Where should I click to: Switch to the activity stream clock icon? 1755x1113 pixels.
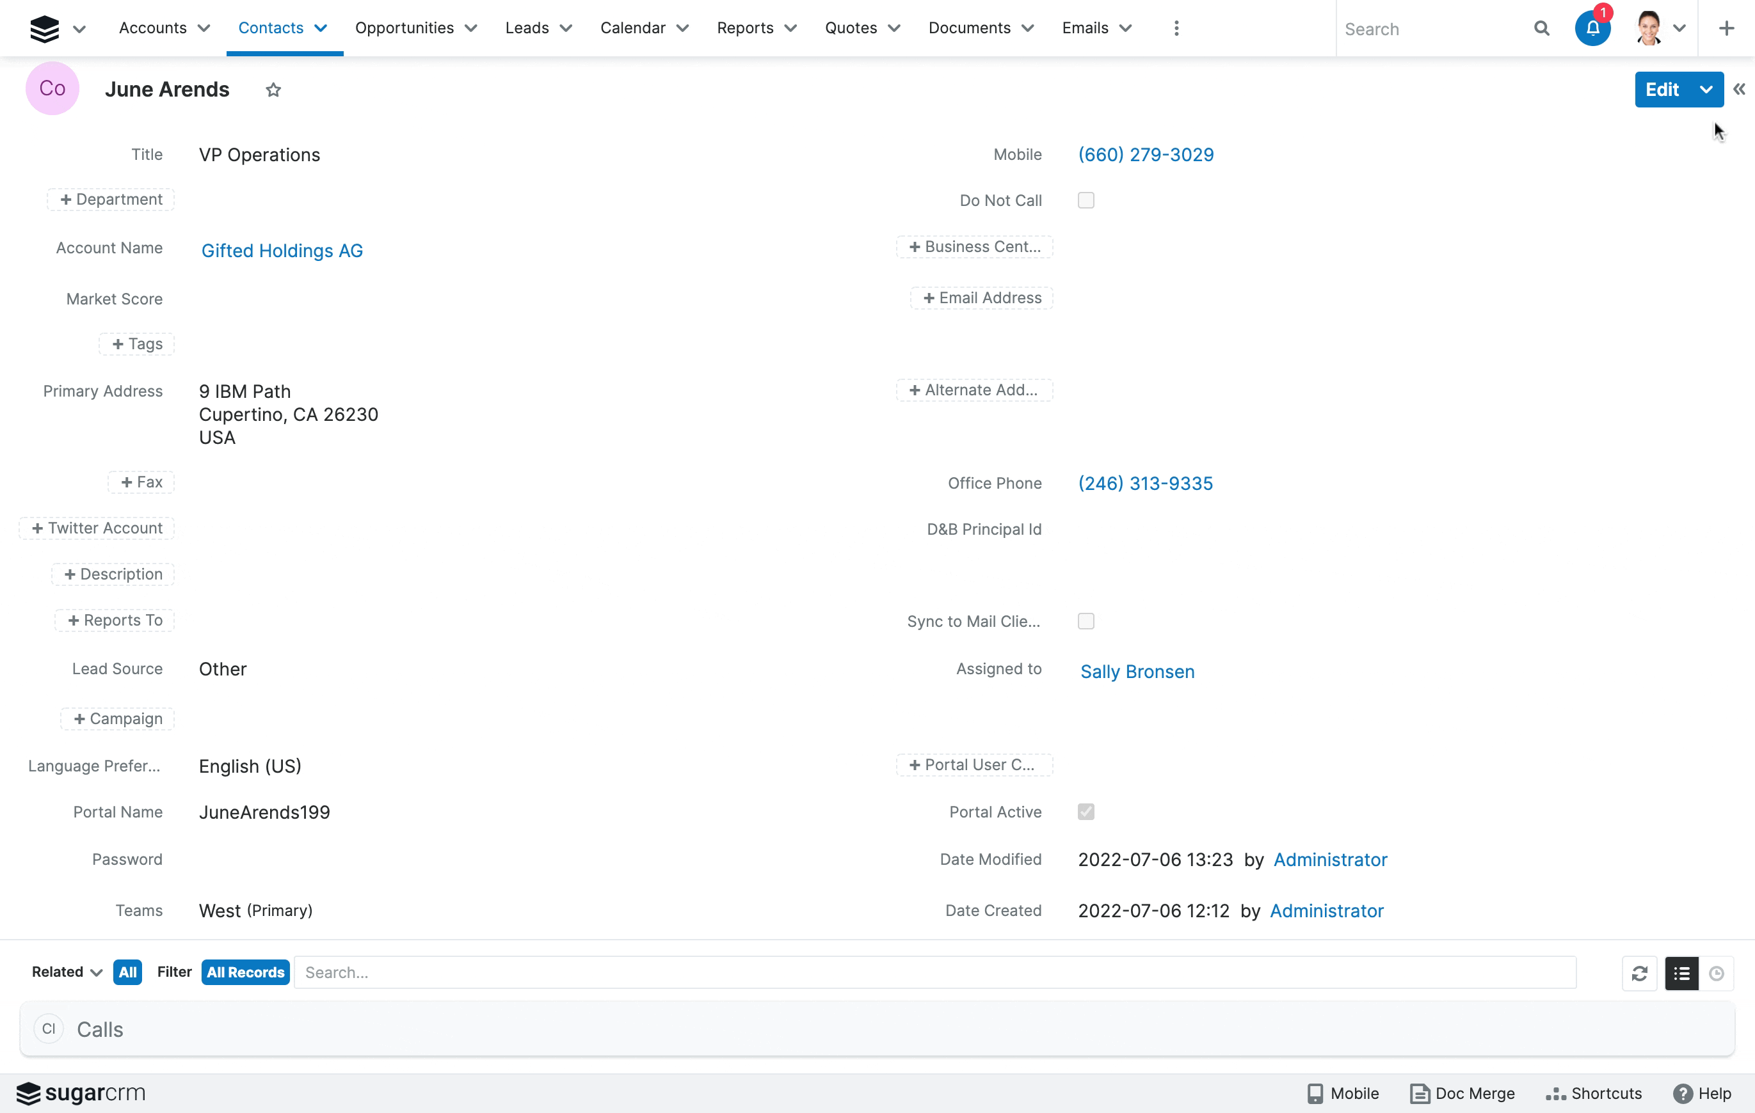coord(1717,973)
